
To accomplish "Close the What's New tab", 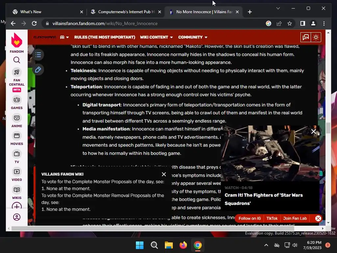I will pyautogui.click(x=82, y=12).
